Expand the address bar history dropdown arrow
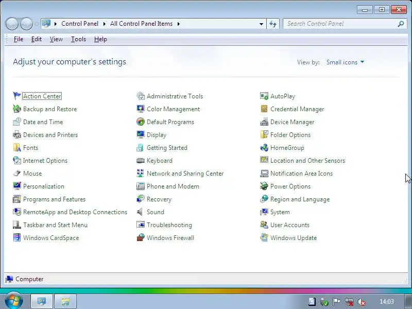This screenshot has width=412, height=309. pos(261,24)
